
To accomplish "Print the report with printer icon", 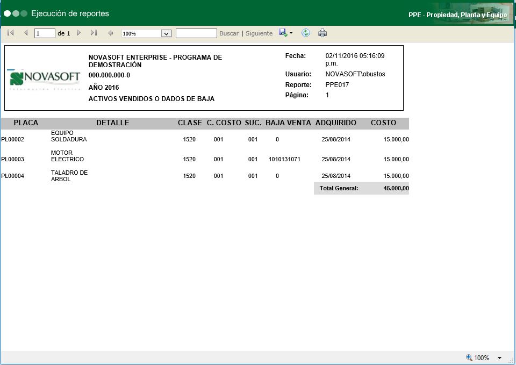I will 322,33.
